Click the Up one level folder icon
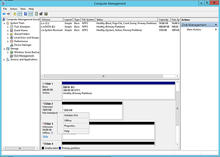Viewport: 220px width, 157px height. tap(15, 14)
